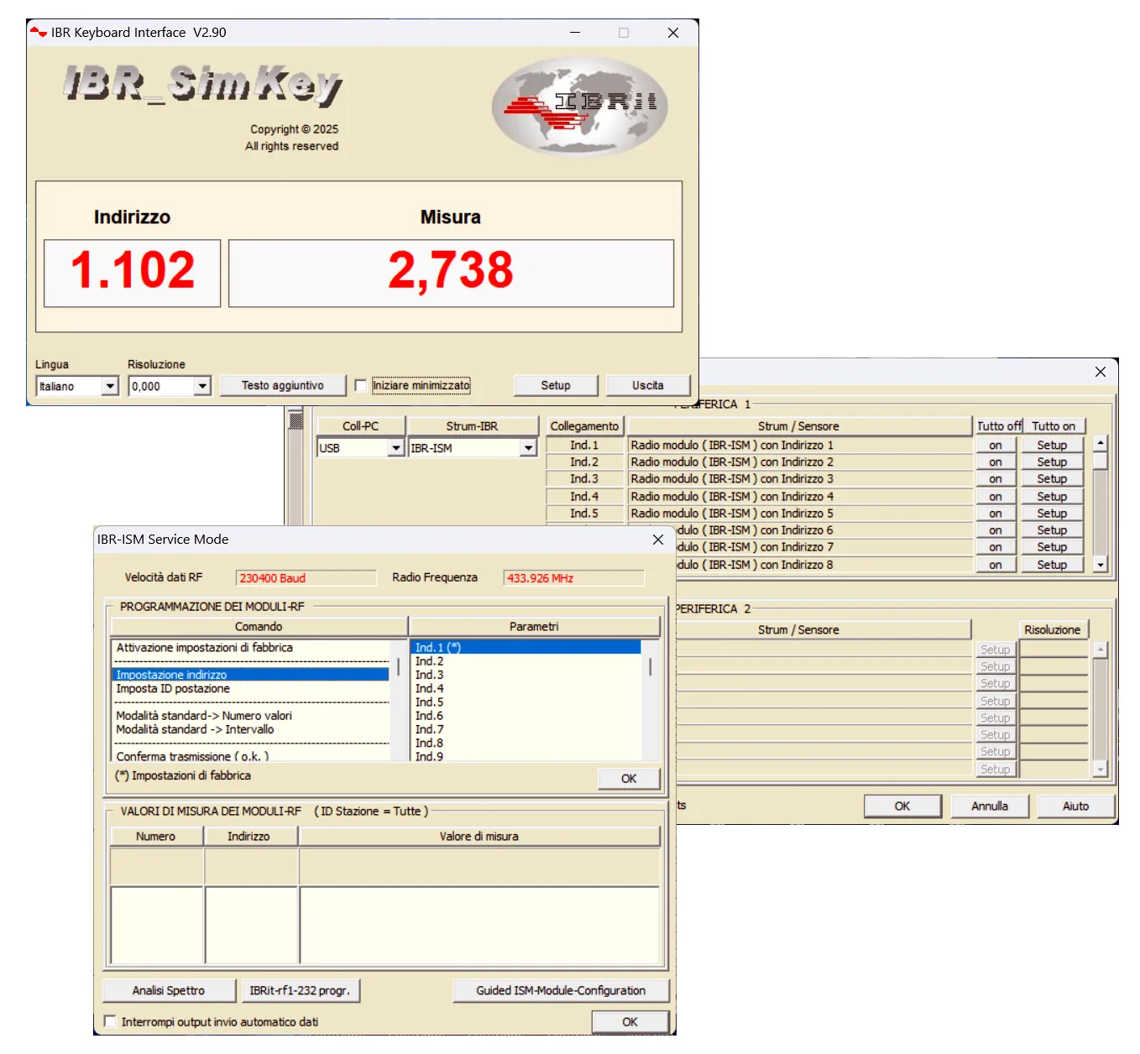The height and width of the screenshot is (1054, 1140).
Task: Select parameter Ind.7
Action: tap(526, 729)
